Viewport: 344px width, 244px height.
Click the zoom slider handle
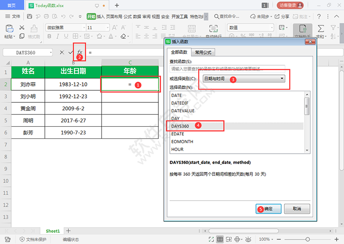(x=307, y=239)
